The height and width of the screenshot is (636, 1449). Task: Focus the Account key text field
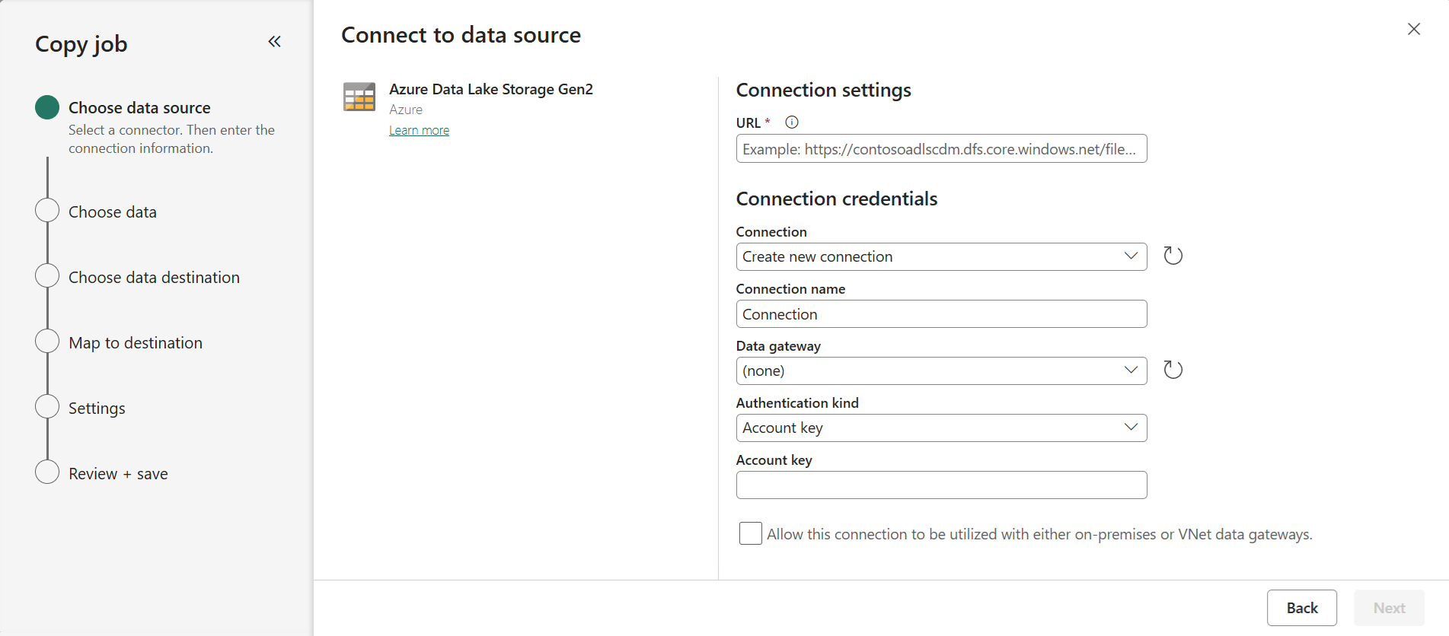pos(941,485)
